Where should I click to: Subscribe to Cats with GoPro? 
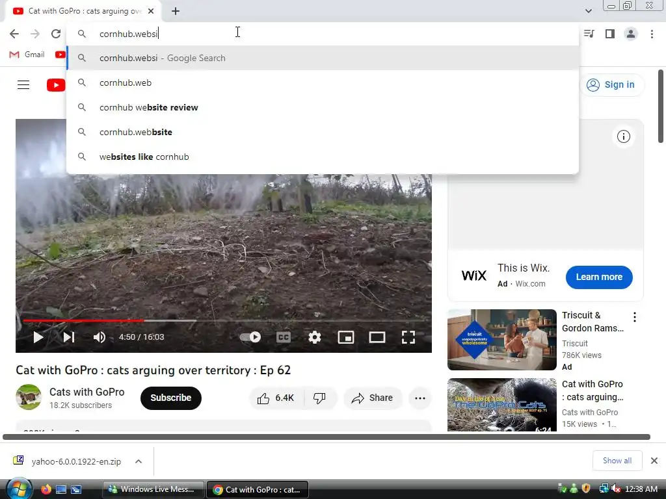(171, 398)
